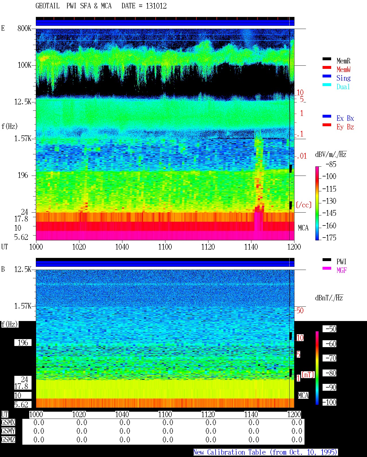
Task: Click the 1040 tick label under B panel
Action: [122, 415]
